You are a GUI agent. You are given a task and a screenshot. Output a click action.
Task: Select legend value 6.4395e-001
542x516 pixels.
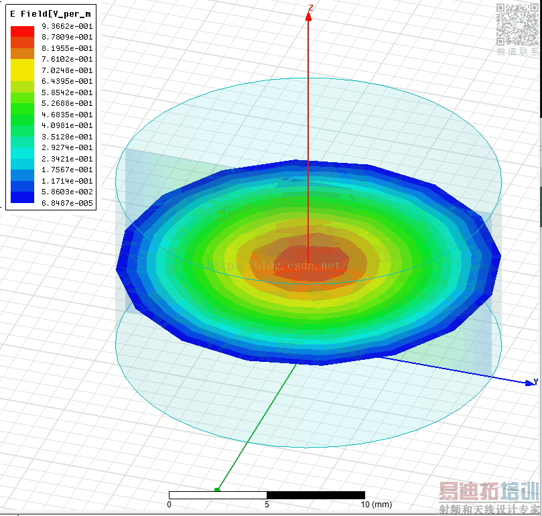[67, 81]
